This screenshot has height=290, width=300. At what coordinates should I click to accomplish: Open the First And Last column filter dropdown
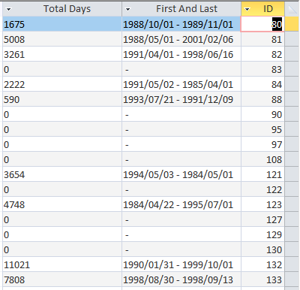coord(128,10)
